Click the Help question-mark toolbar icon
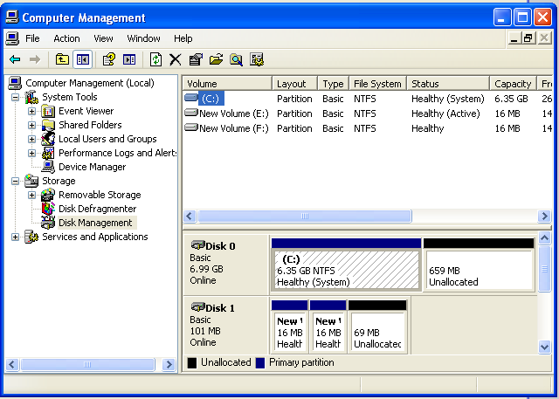This screenshot has width=559, height=399. pyautogui.click(x=108, y=59)
